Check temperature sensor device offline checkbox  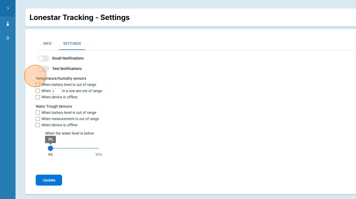(x=38, y=97)
